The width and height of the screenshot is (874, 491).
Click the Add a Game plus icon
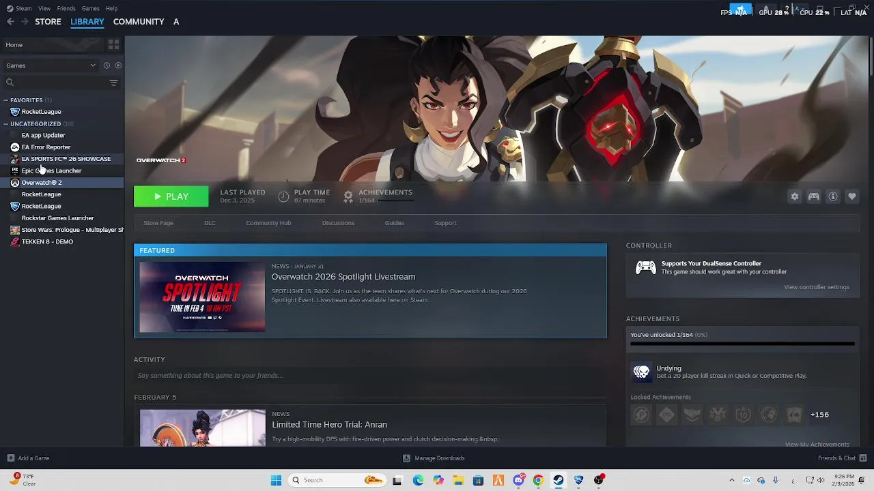point(10,458)
